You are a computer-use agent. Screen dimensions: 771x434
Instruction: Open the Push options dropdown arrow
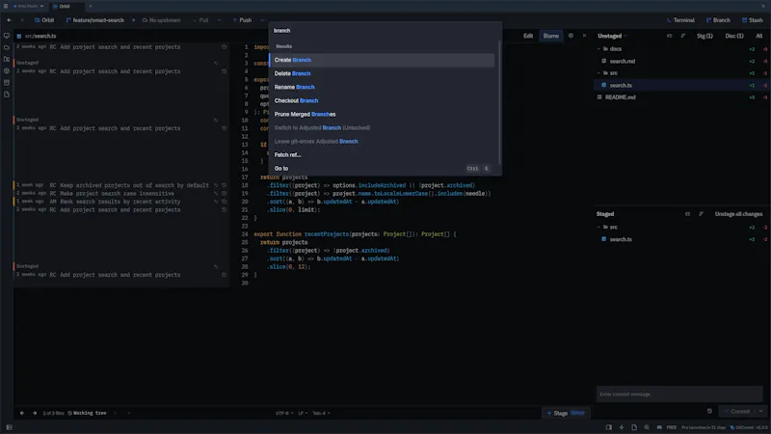(262, 20)
